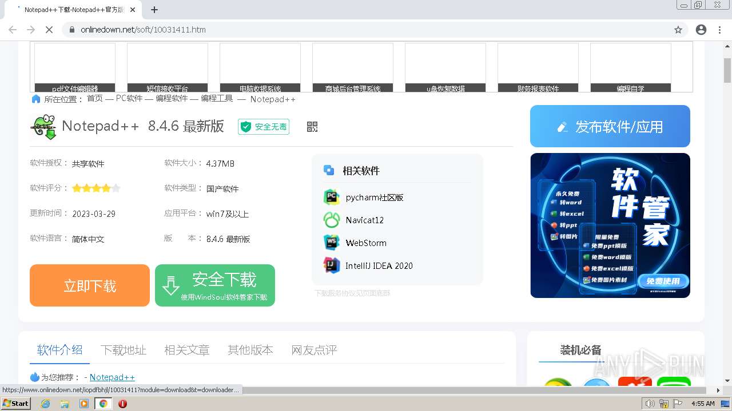Viewport: 732px width, 411px height.
Task: Open Internet Explorer from taskbar
Action: pos(45,404)
